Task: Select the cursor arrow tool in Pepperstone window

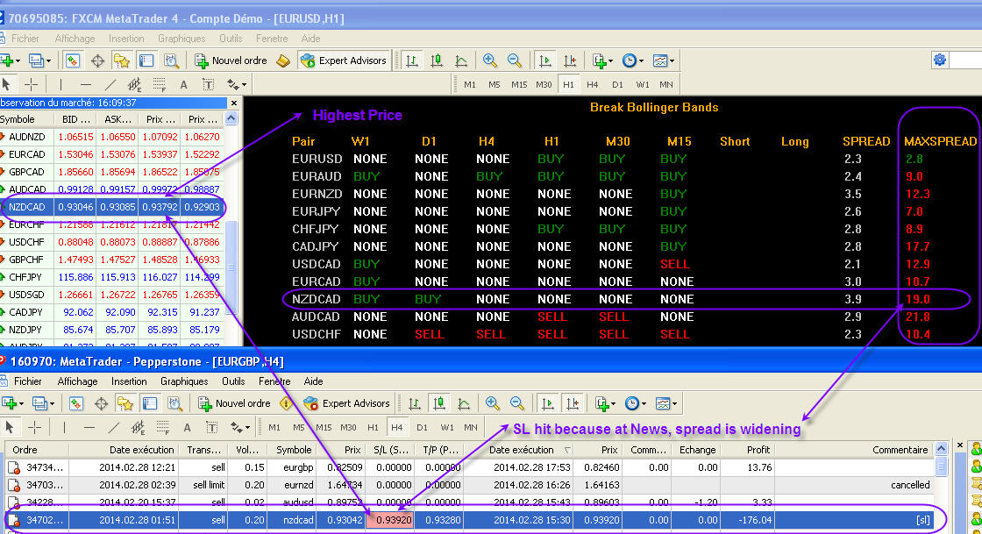Action: tap(9, 427)
